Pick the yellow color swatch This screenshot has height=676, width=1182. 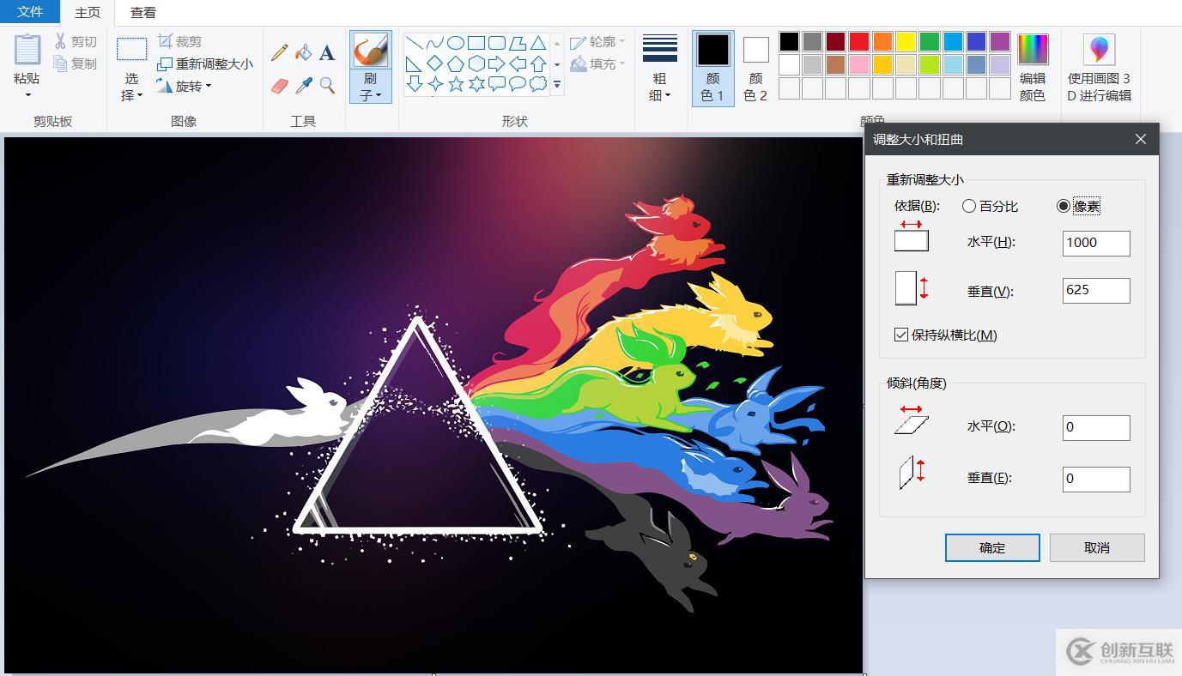[906, 41]
